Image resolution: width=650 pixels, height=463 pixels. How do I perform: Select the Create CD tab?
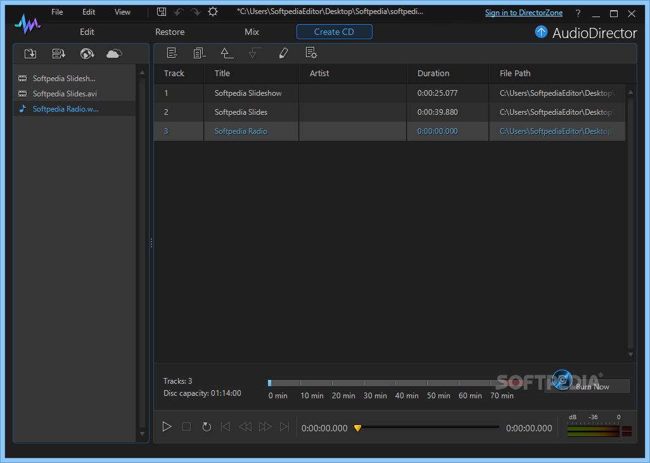tap(334, 32)
